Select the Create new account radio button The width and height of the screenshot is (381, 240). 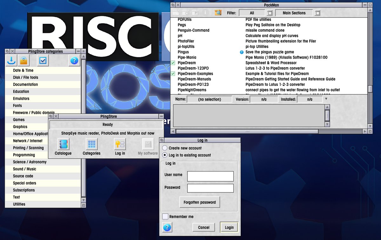tap(164, 148)
